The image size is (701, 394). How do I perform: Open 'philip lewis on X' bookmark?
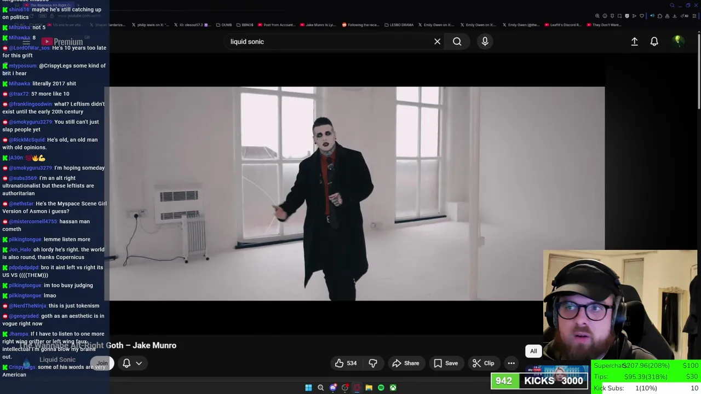pos(150,25)
